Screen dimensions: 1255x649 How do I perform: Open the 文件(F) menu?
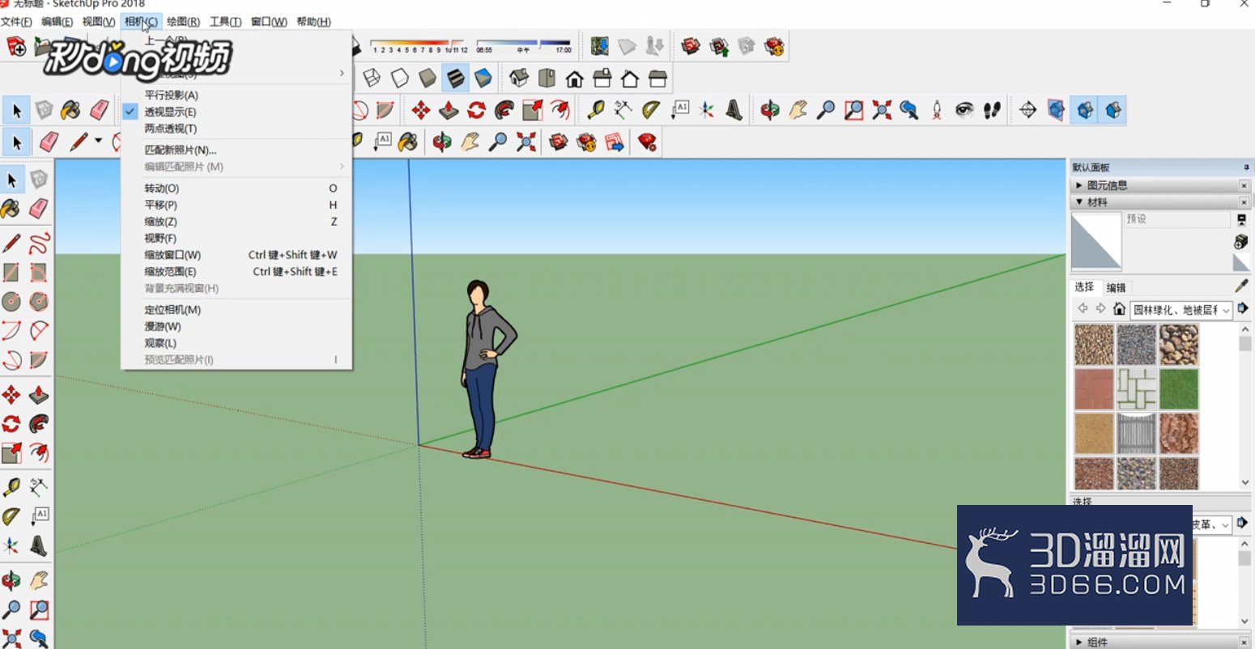[x=17, y=22]
